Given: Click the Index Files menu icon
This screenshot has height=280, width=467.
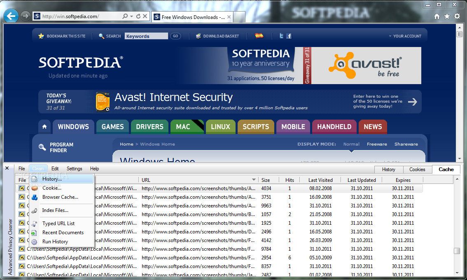Looking at the screenshot, I should pyautogui.click(x=35, y=211).
